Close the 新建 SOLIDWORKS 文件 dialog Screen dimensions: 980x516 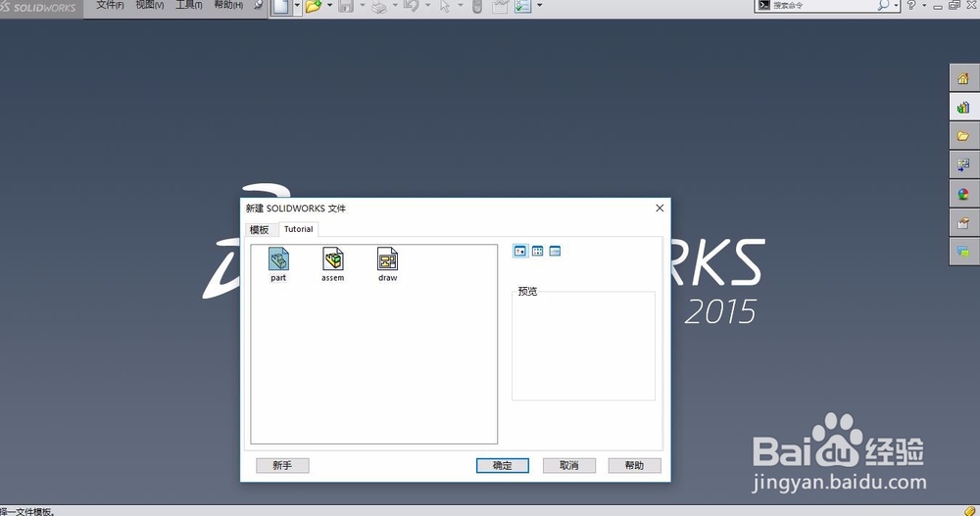pyautogui.click(x=660, y=208)
